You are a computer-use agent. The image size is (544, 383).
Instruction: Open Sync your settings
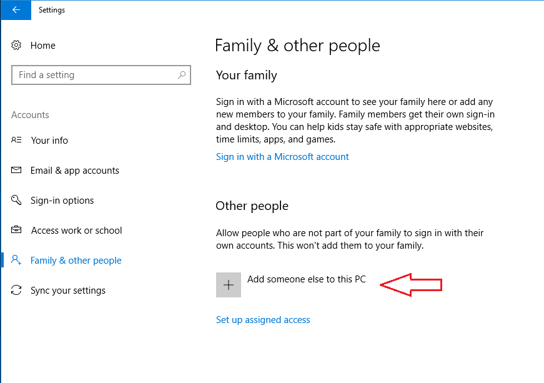pyautogui.click(x=68, y=291)
